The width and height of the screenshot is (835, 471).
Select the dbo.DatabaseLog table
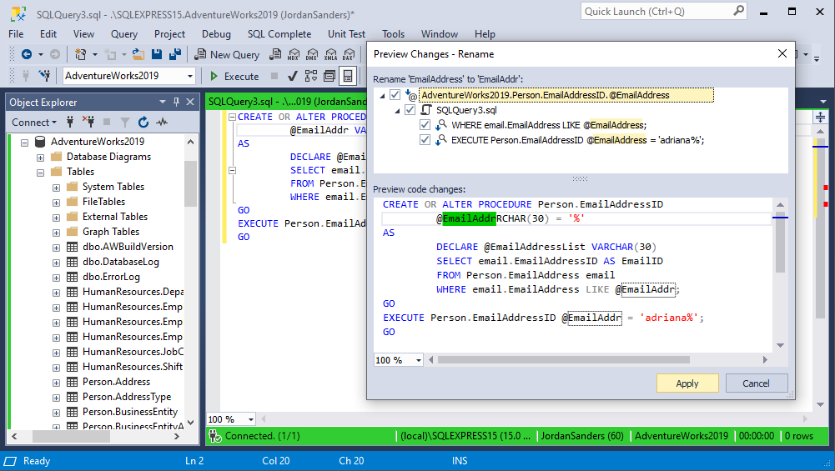click(x=121, y=262)
